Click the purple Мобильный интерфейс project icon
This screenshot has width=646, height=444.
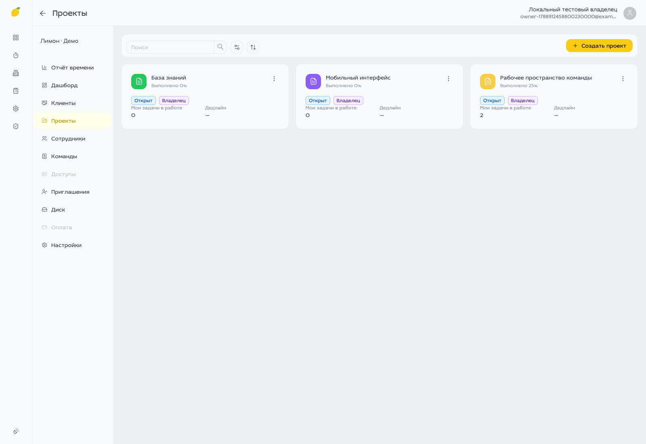click(313, 82)
